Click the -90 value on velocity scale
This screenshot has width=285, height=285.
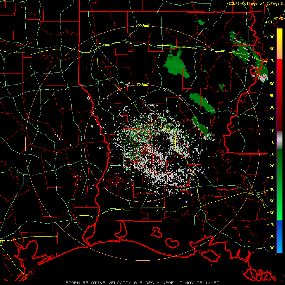(x=271, y=248)
